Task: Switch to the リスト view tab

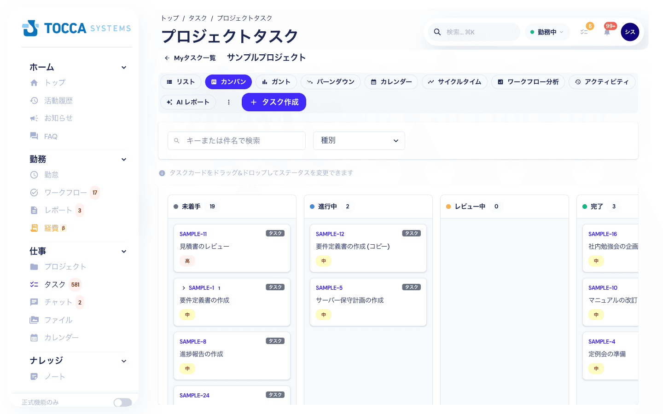Action: [181, 82]
